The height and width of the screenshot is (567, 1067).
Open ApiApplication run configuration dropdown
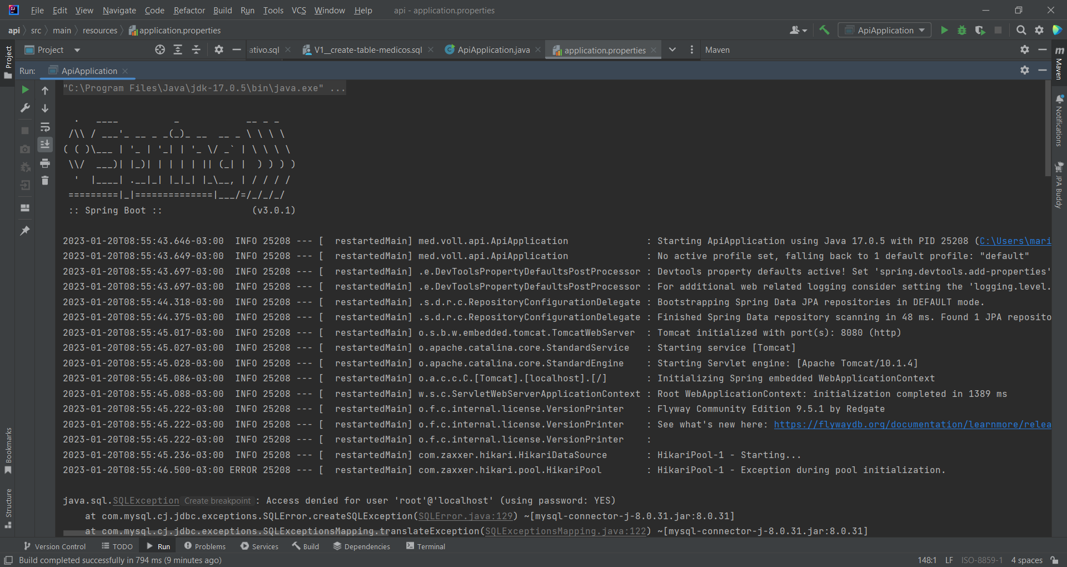click(x=885, y=30)
